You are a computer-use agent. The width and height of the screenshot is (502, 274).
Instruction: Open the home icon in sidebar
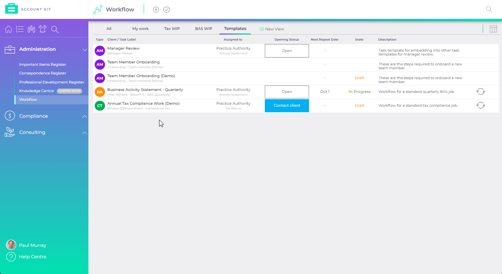point(8,29)
